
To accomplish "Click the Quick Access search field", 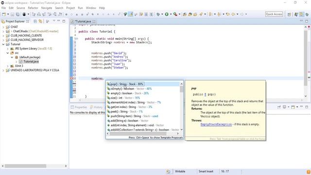I will click(x=274, y=14).
